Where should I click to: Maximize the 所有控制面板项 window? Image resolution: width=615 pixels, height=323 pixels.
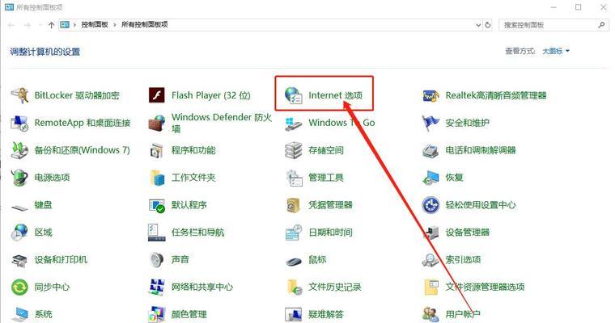pos(578,7)
